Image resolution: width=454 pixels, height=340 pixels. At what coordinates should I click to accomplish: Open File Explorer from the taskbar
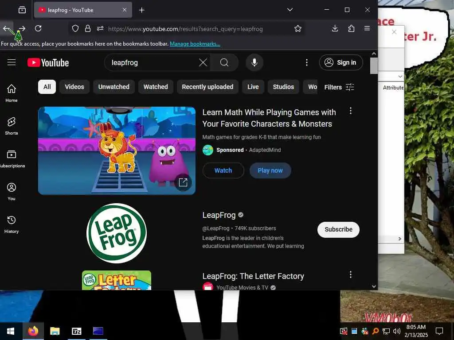pyautogui.click(x=55, y=331)
